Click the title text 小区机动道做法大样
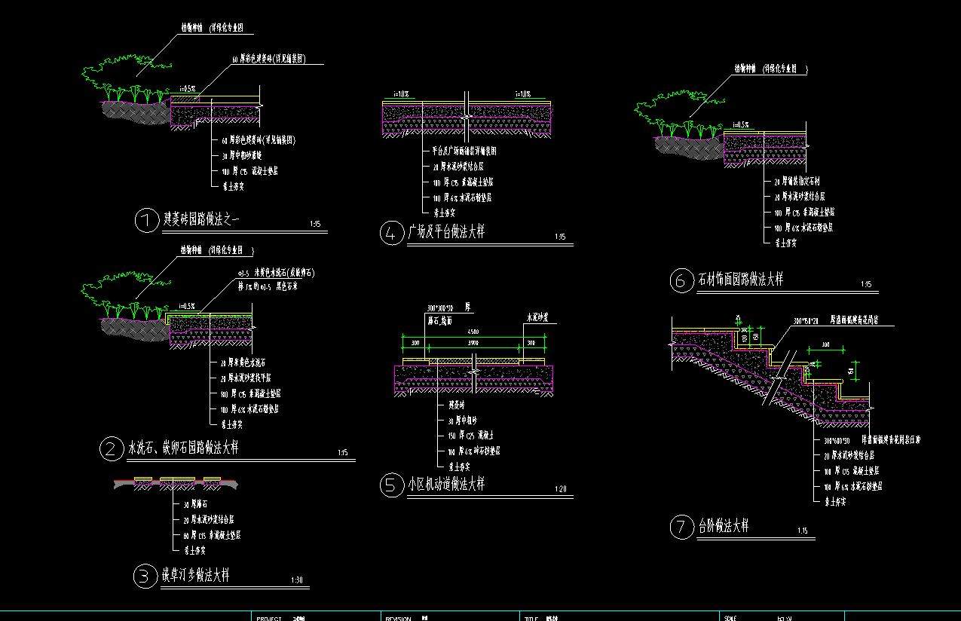Viewport: 961px width, 621px height. [446, 484]
